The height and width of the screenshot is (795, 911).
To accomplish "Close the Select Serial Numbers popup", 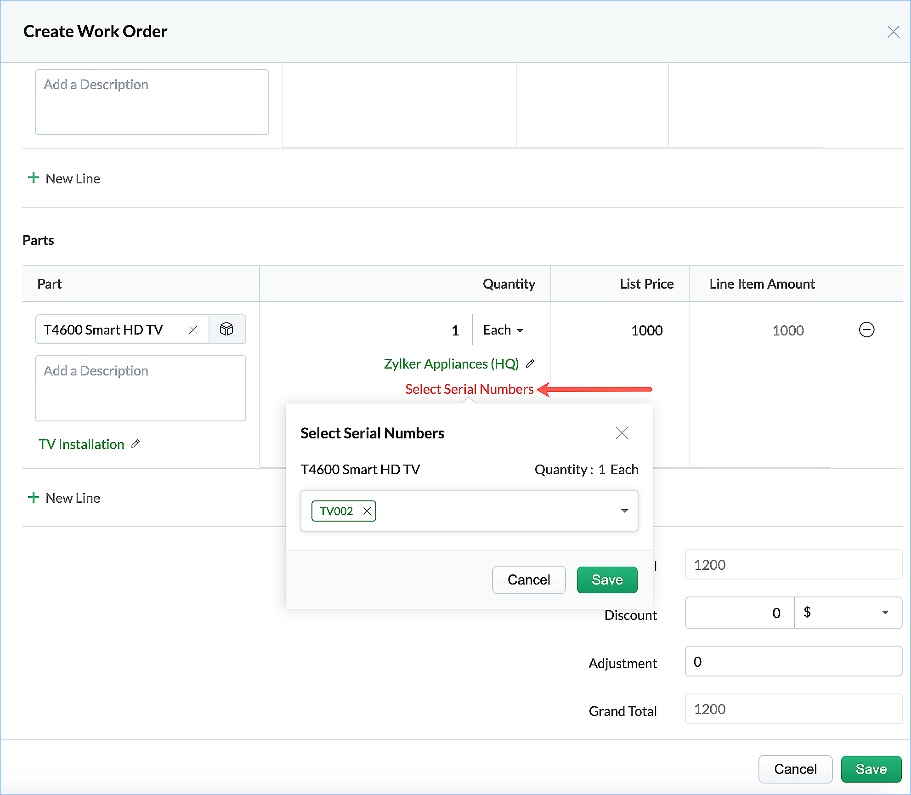I will click(x=622, y=433).
